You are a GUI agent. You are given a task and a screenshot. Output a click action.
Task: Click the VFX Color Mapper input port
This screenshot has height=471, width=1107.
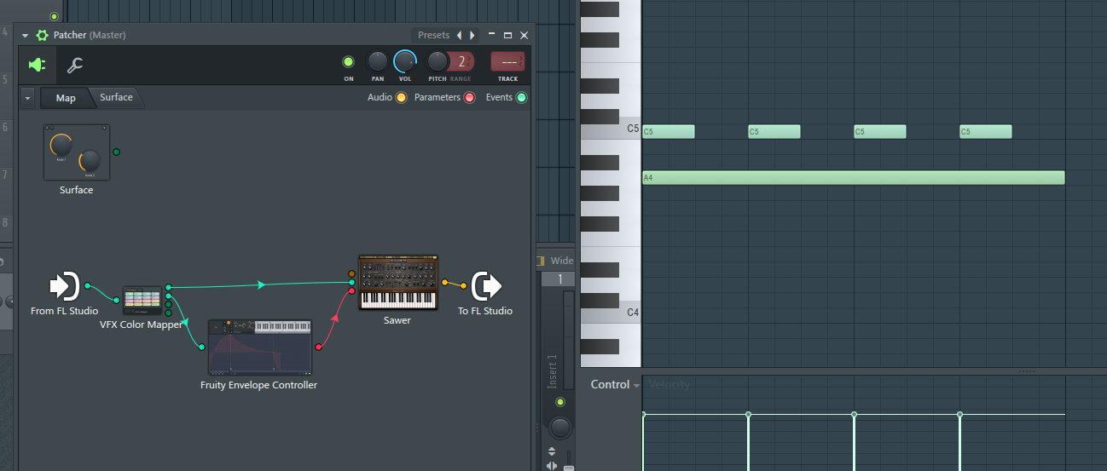(x=117, y=300)
